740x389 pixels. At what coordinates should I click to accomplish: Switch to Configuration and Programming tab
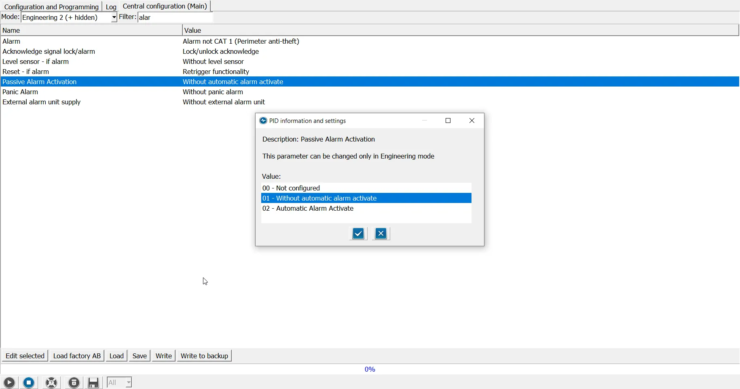tap(51, 6)
